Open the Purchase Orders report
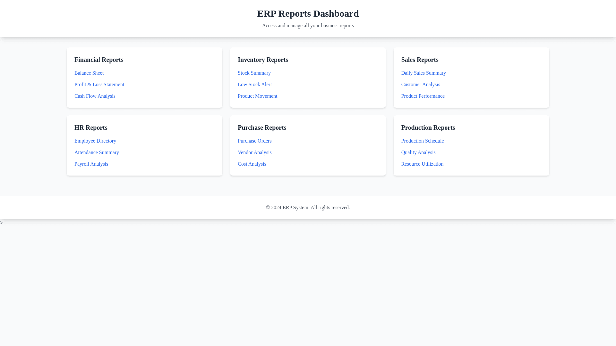Image resolution: width=616 pixels, height=346 pixels. click(x=254, y=141)
